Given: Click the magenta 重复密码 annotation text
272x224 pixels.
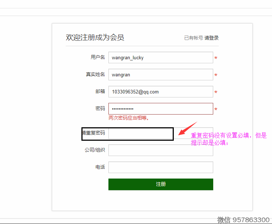Looking at the screenshot, I should click(229, 139).
